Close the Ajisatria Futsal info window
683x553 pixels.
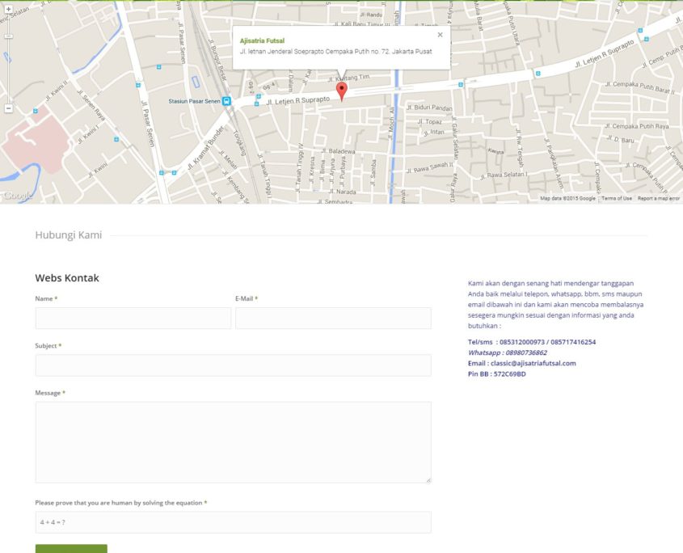[x=440, y=35]
